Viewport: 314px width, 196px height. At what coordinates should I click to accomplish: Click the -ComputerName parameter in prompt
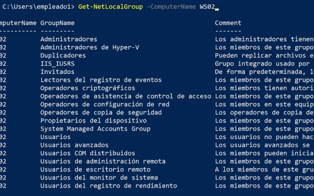click(171, 7)
